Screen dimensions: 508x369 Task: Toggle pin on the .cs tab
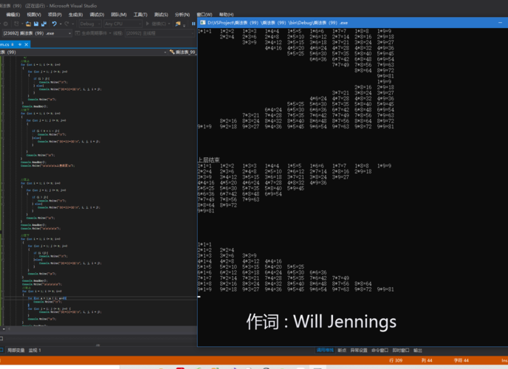[x=20, y=44]
